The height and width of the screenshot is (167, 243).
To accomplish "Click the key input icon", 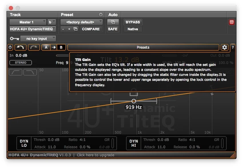I will point(15,39).
